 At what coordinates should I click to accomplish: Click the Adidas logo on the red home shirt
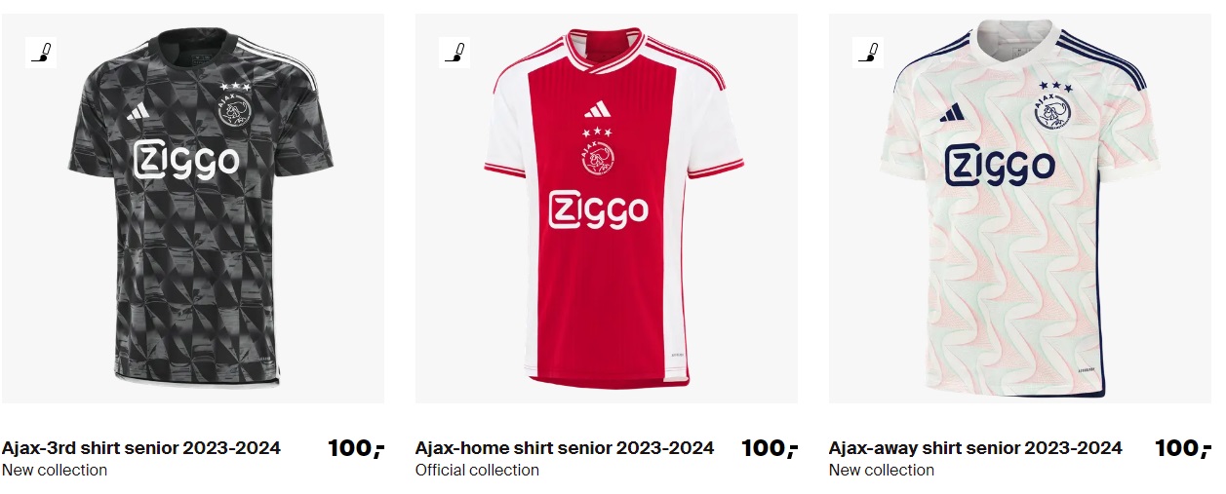point(598,109)
